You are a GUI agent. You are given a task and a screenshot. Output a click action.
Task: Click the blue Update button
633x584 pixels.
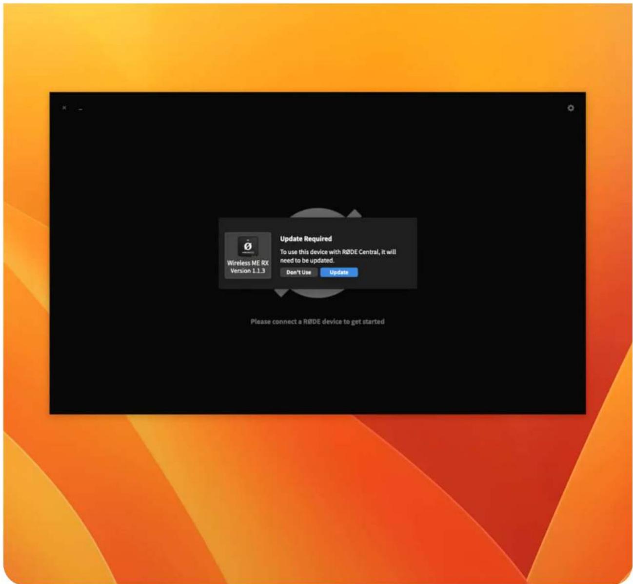[339, 272]
